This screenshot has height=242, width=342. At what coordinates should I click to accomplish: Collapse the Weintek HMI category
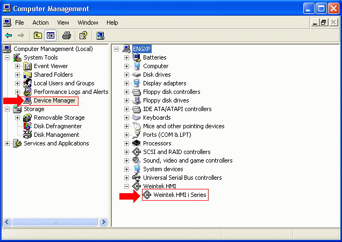click(x=126, y=186)
